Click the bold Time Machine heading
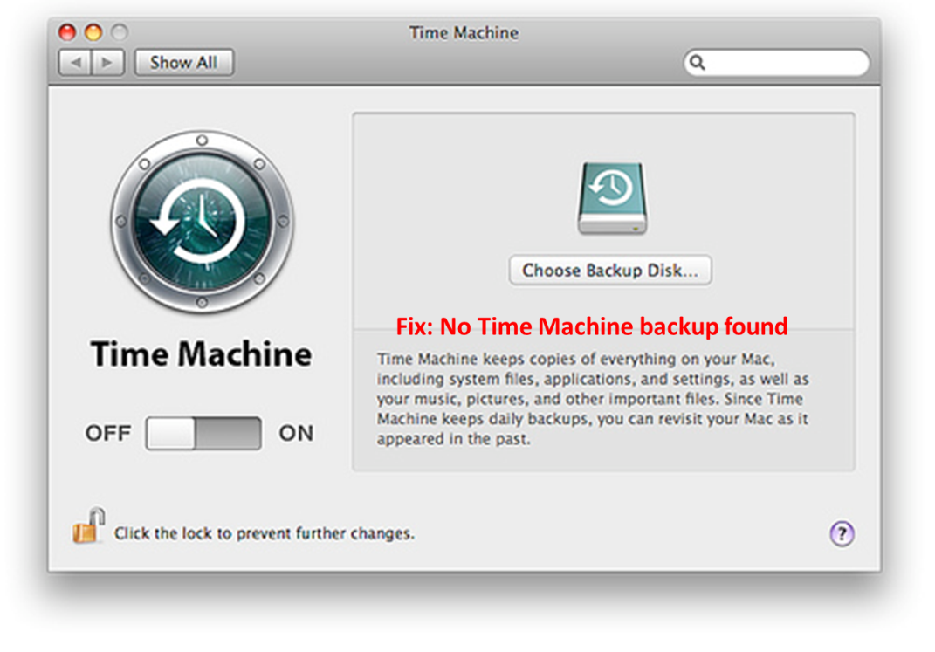Screen dimensions: 935x652 pos(202,354)
